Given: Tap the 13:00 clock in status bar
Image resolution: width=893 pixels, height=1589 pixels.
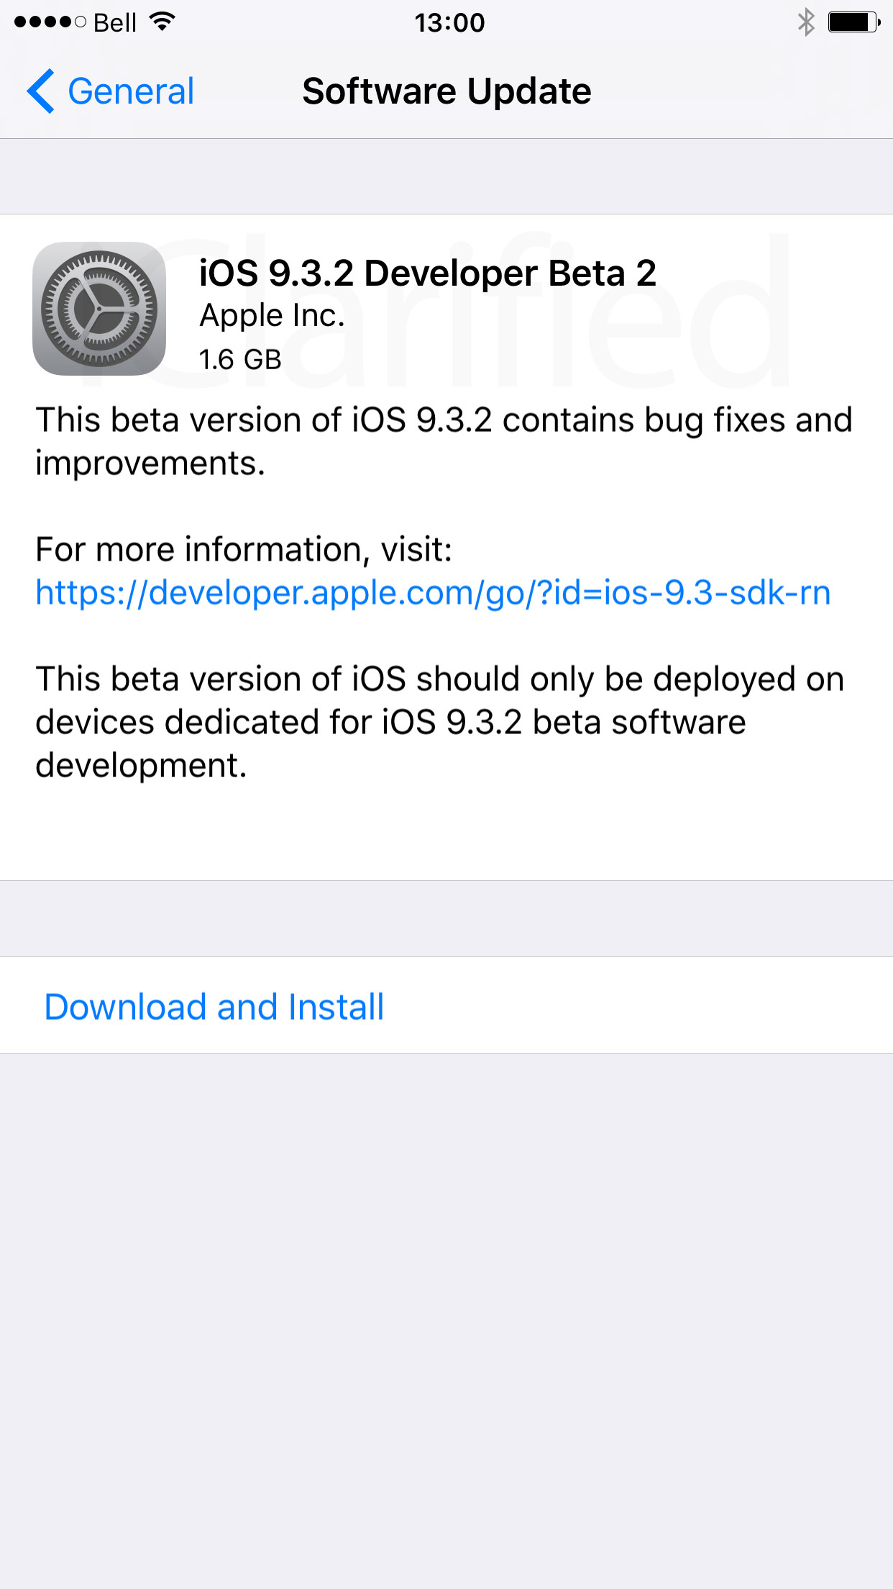Looking at the screenshot, I should click(x=449, y=23).
